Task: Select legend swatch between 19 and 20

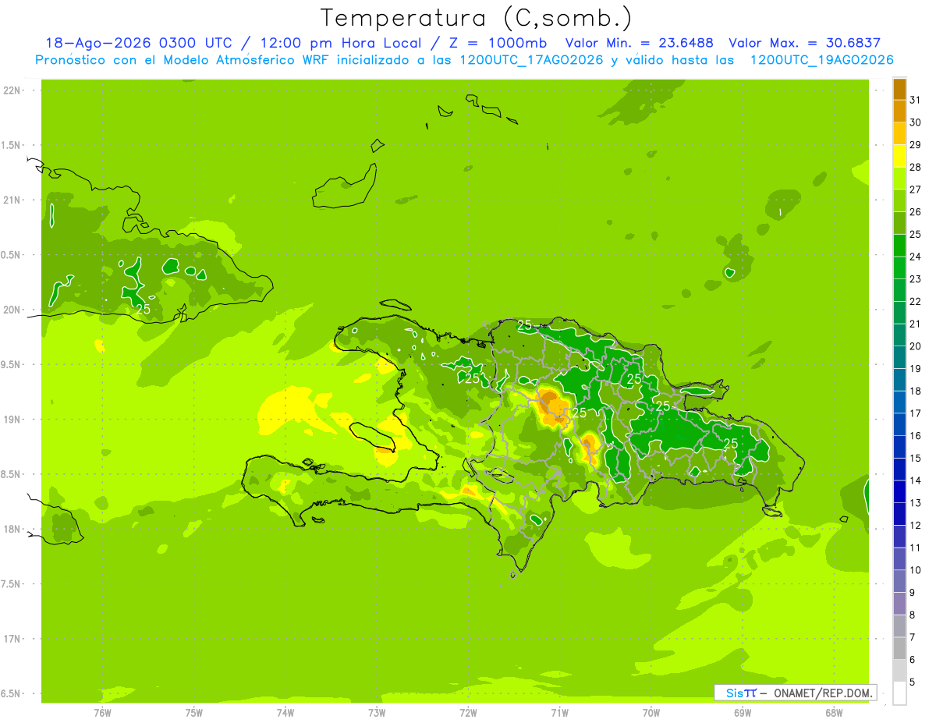Action: (x=899, y=357)
